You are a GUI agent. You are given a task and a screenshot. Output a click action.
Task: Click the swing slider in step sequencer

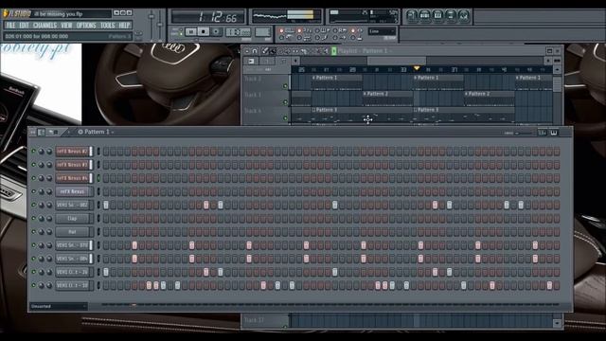pyautogui.click(x=523, y=133)
